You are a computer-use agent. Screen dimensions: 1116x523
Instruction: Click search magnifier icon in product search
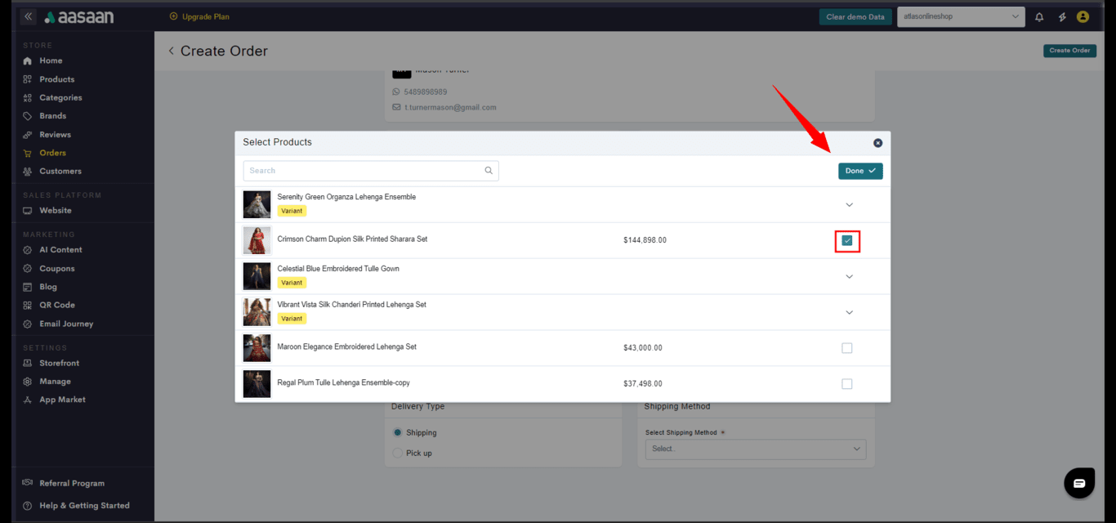(489, 171)
